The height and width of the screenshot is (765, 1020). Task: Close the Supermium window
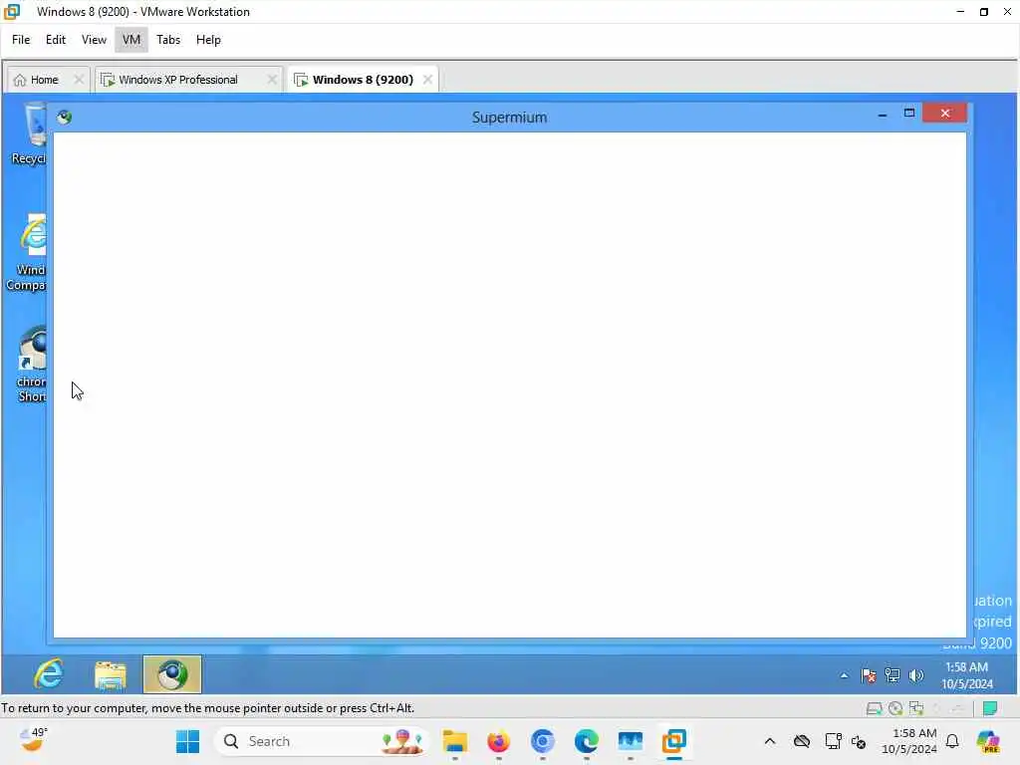[x=944, y=114]
